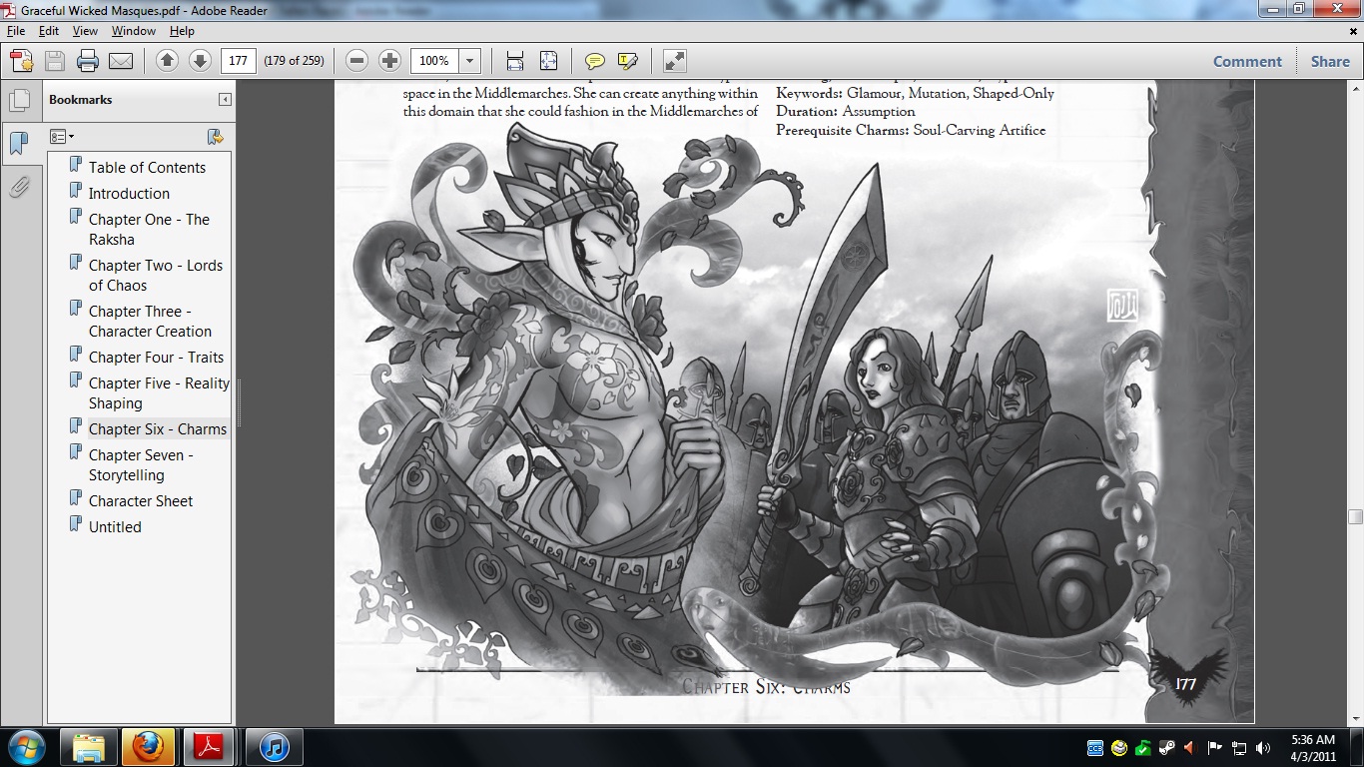
Task: Open the Attachments paperclip pane
Action: point(19,187)
